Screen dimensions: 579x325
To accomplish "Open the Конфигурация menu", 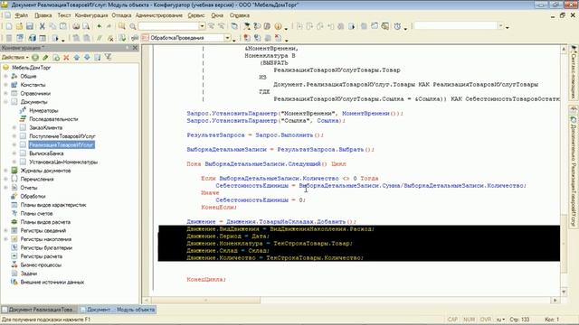I will click(91, 15).
